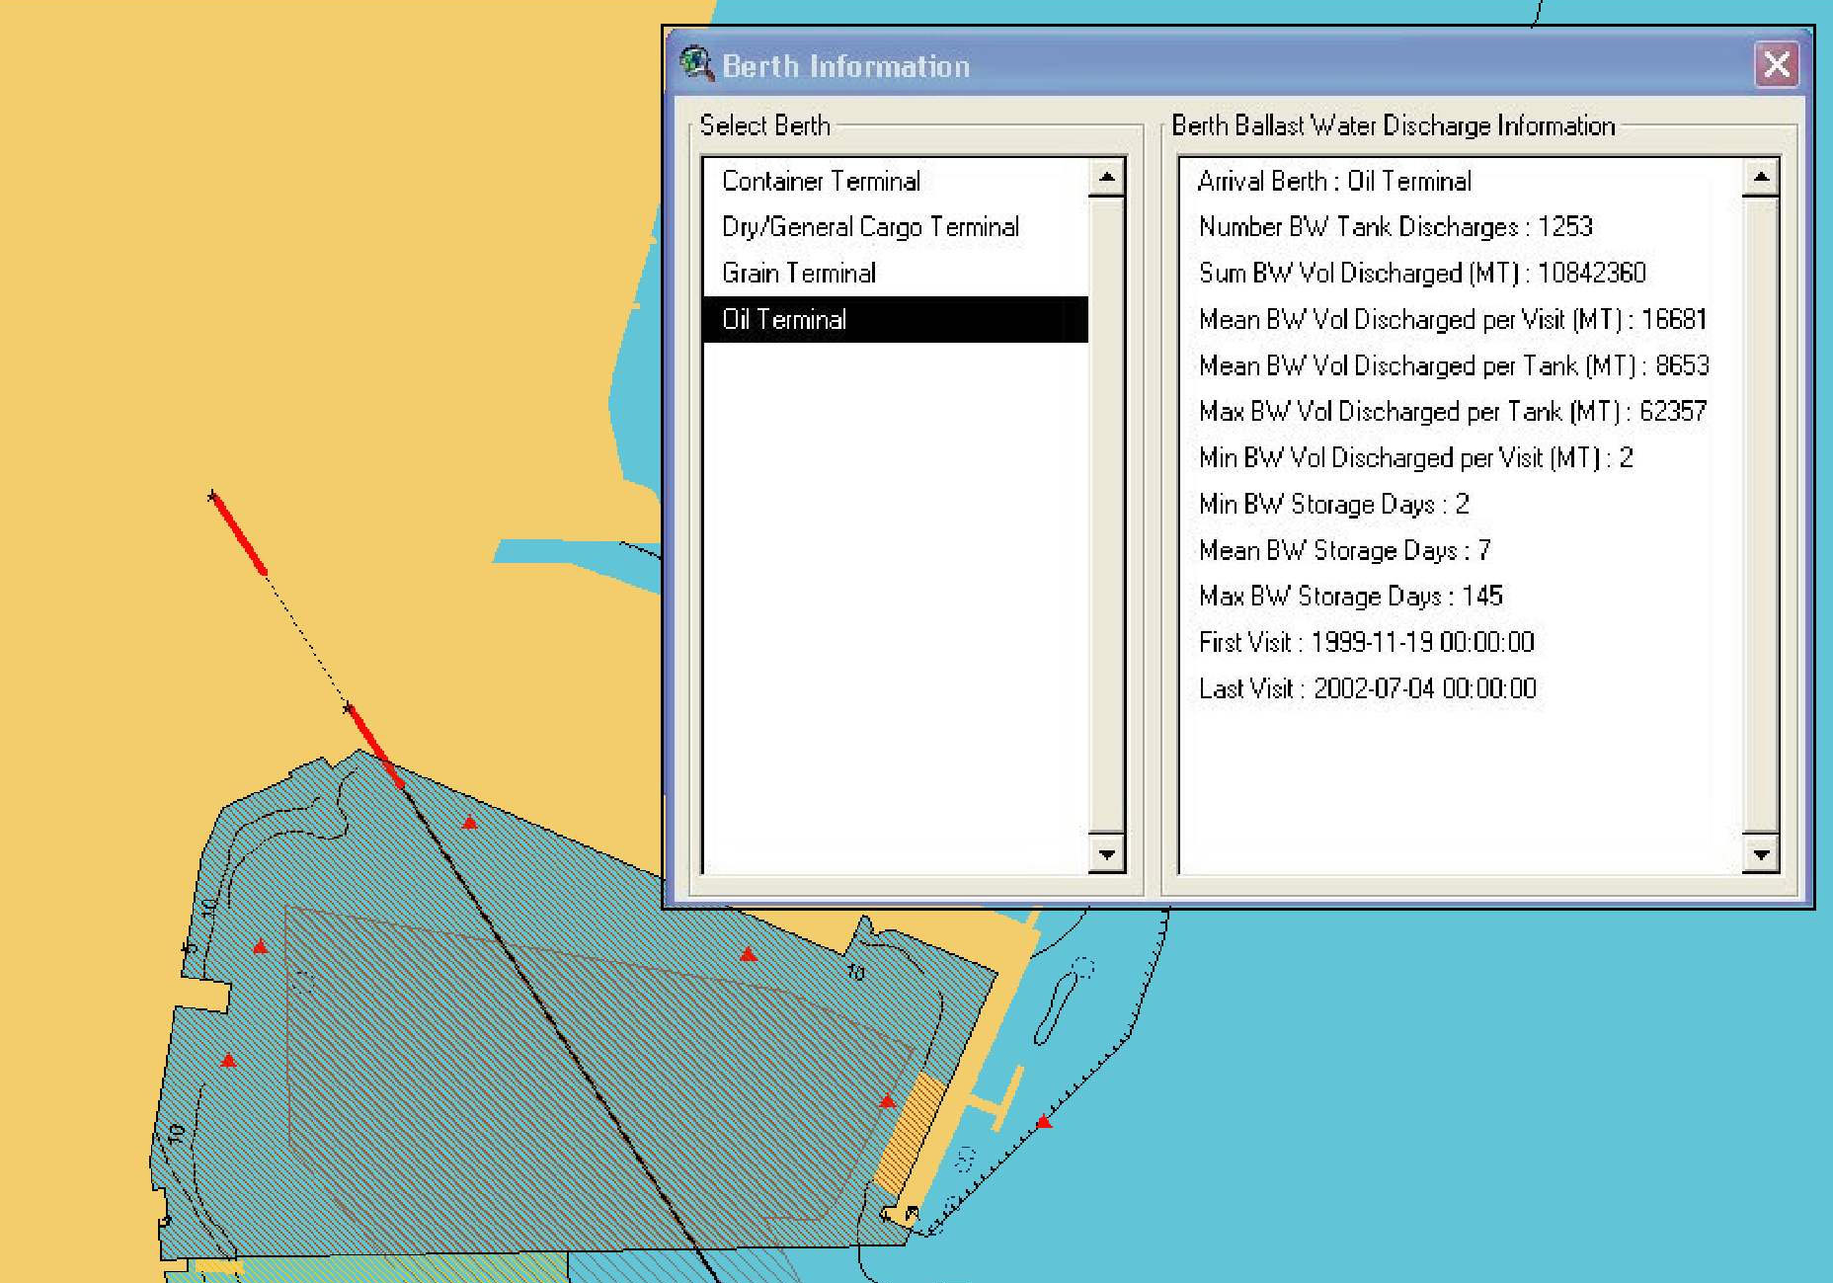Viewport: 1833px width, 1283px height.
Task: Click the First Visit date line
Action: click(x=1365, y=643)
